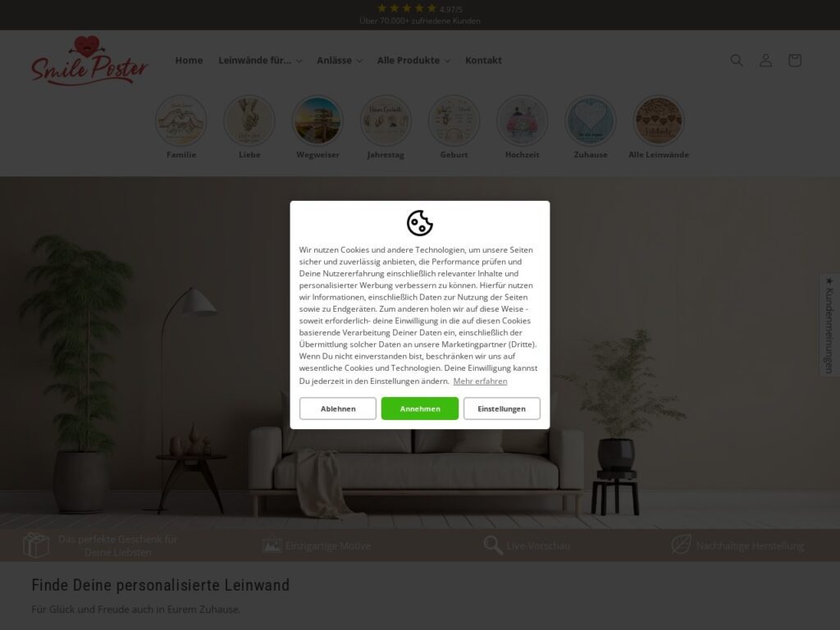Open the search magnifier icon
The height and width of the screenshot is (630, 840).
tap(737, 61)
